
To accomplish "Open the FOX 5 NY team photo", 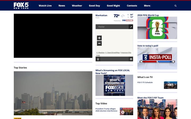I will click(x=157, y=109).
